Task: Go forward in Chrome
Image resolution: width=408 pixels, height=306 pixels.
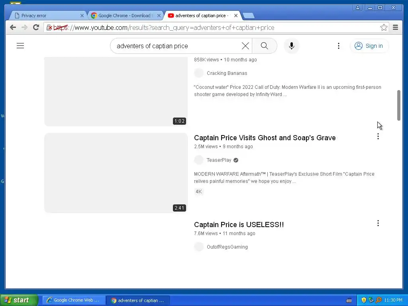Action: point(24,27)
